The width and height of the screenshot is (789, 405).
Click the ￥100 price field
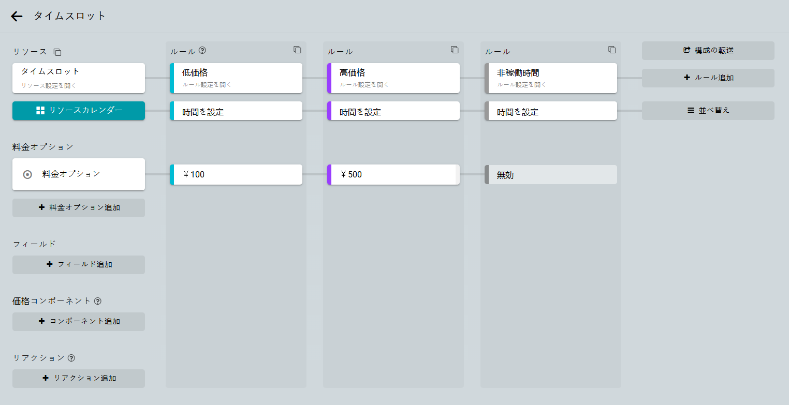click(237, 175)
